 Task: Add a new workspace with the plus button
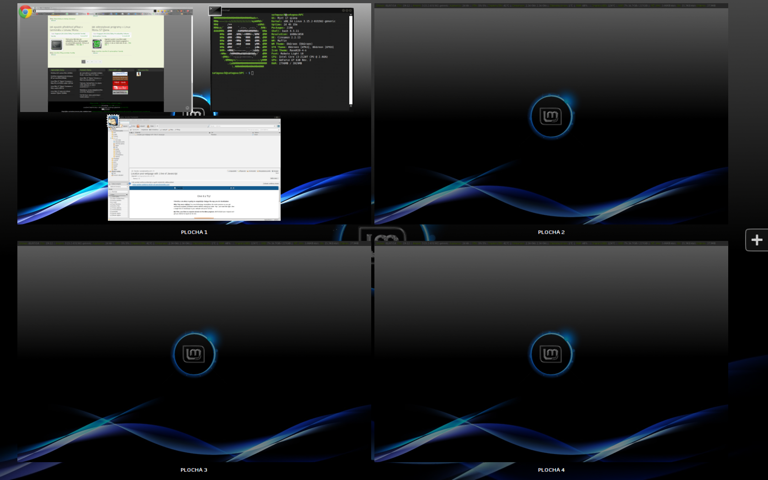[x=757, y=240]
